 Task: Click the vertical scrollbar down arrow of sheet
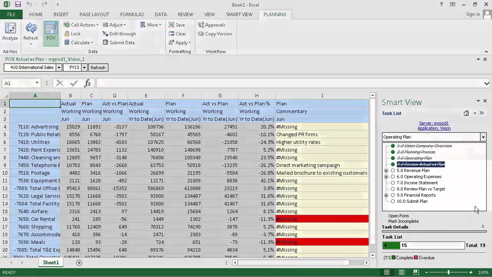tap(372, 255)
